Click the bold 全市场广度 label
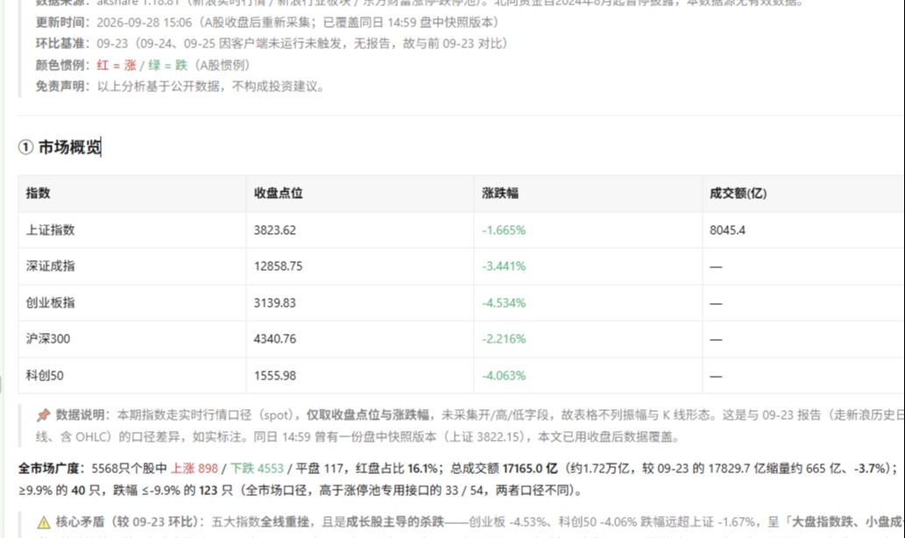This screenshot has height=538, width=905. [48, 468]
